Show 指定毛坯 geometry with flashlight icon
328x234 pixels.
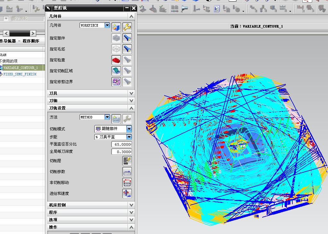127,49
